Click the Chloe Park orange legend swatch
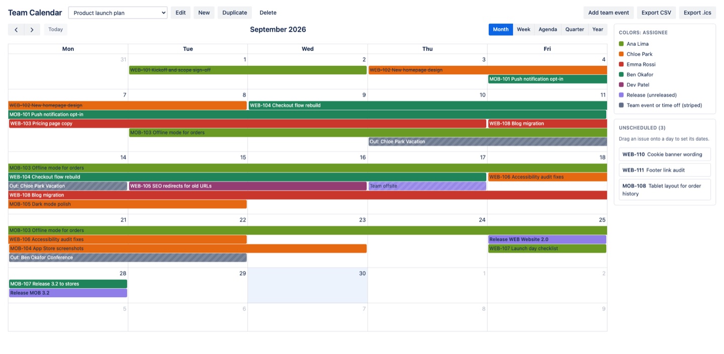724x354 pixels. (x=621, y=54)
